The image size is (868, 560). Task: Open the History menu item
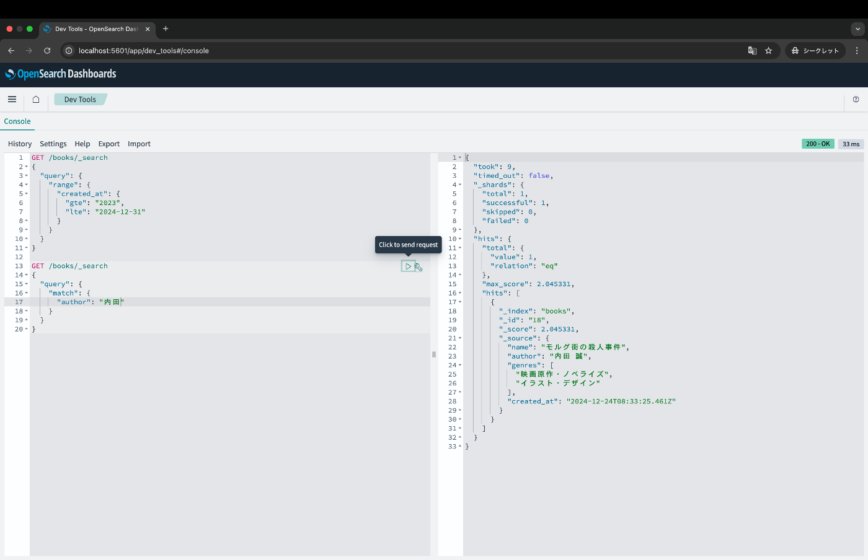click(x=20, y=144)
